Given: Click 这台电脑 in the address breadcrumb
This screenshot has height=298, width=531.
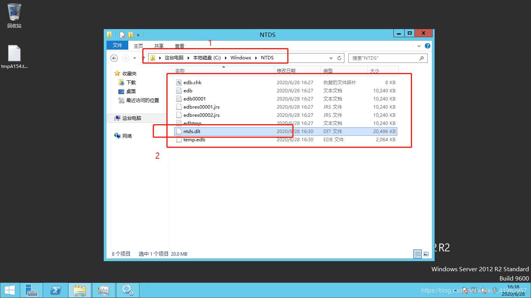Looking at the screenshot, I should point(174,58).
